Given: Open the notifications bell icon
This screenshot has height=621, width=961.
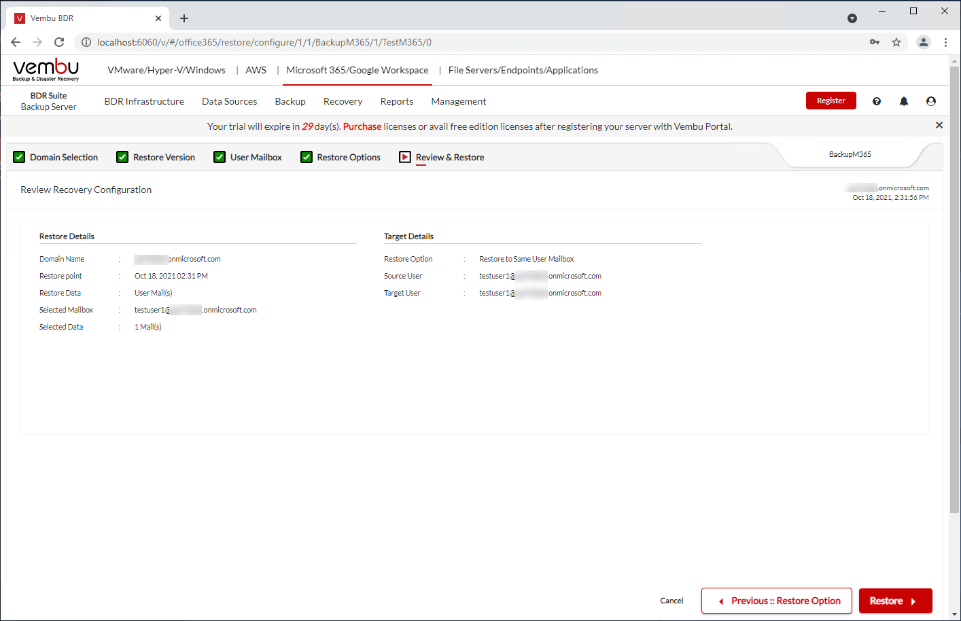Looking at the screenshot, I should (x=904, y=101).
